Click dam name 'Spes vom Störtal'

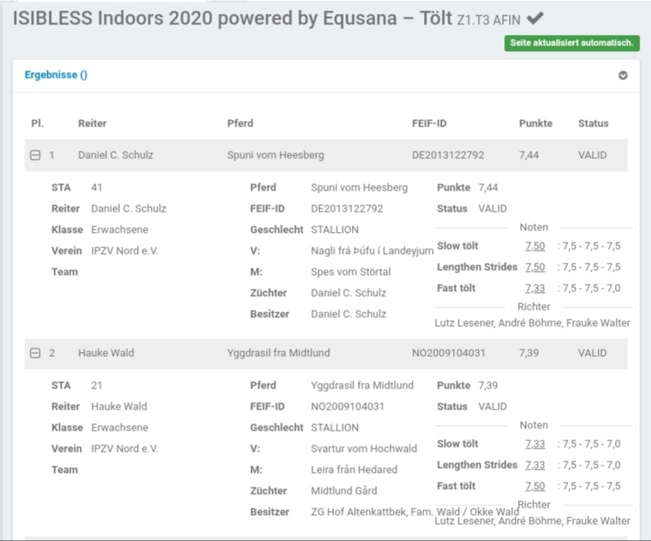351,272
